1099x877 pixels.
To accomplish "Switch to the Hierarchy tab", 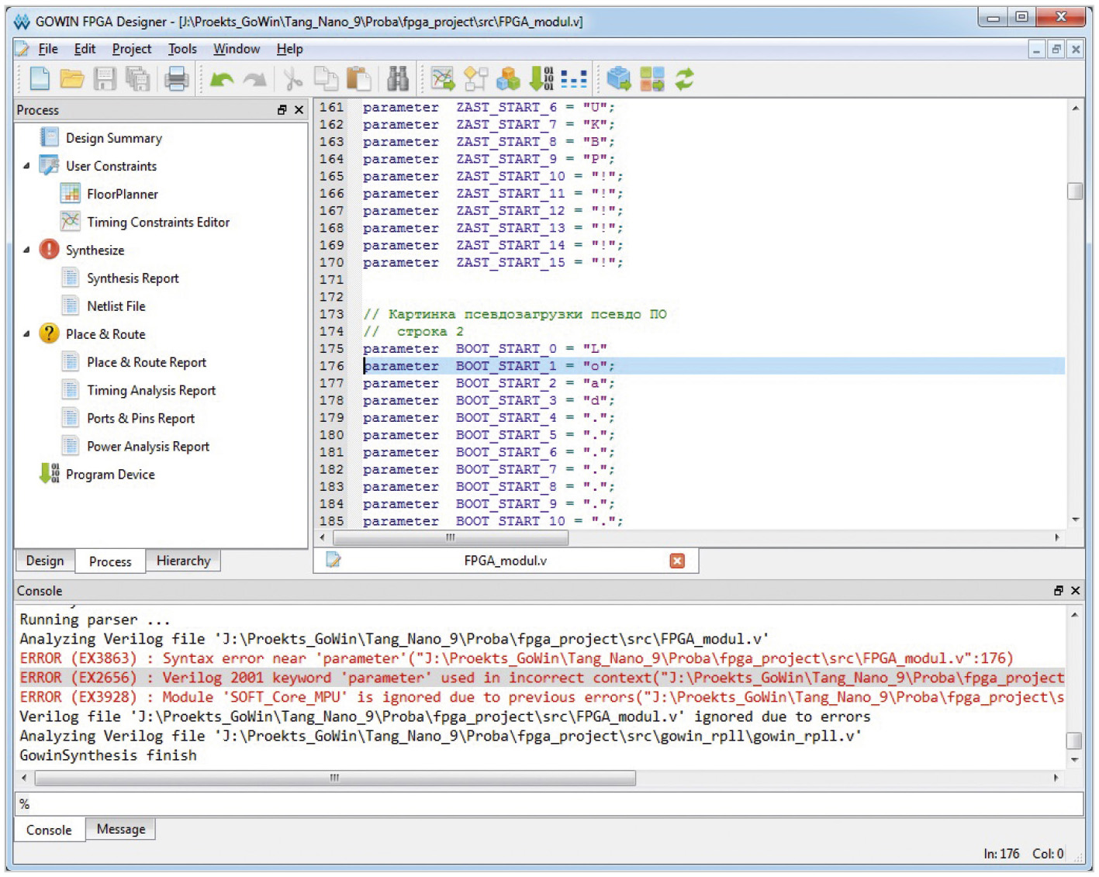I will coord(183,561).
